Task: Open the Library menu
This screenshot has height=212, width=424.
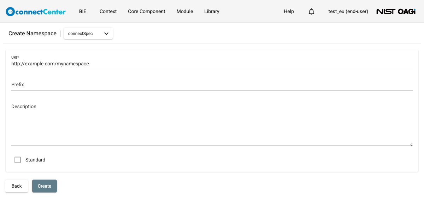Action: click(x=212, y=11)
